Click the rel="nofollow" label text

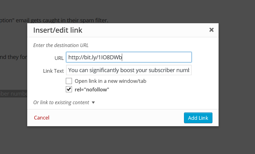pyautogui.click(x=92, y=90)
